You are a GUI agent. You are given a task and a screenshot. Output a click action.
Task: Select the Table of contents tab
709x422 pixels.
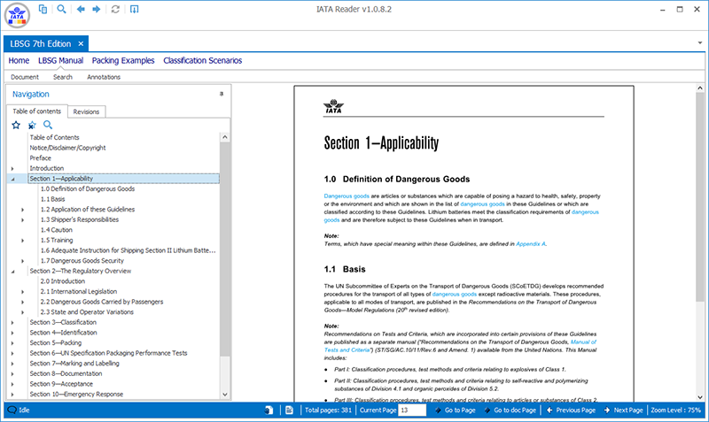[36, 111]
